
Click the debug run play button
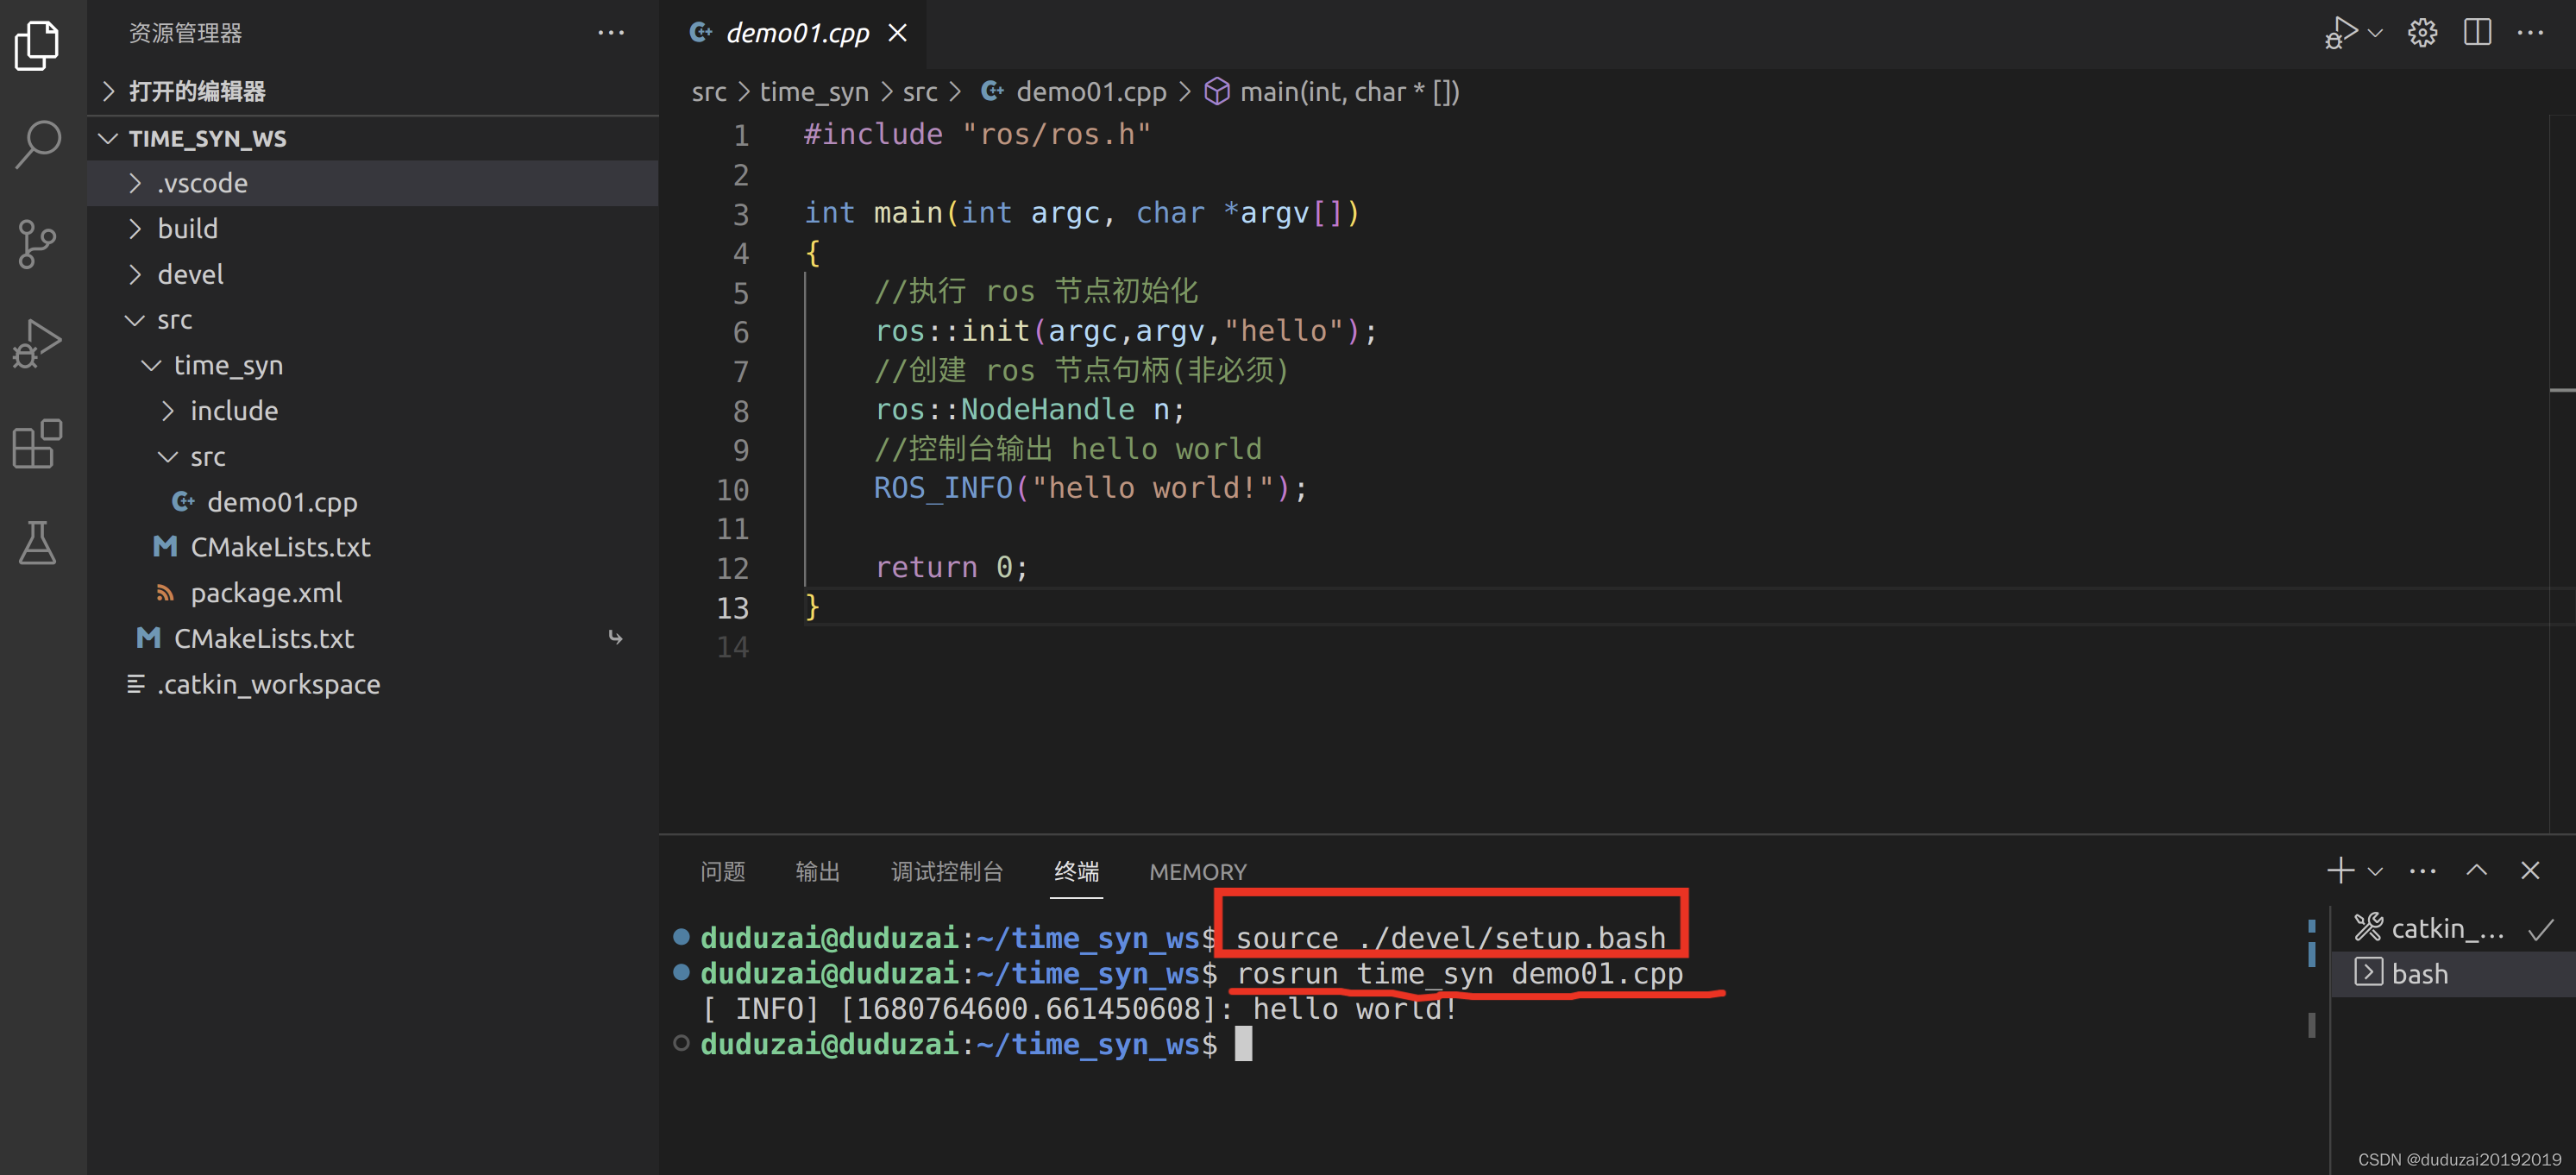(x=2341, y=33)
